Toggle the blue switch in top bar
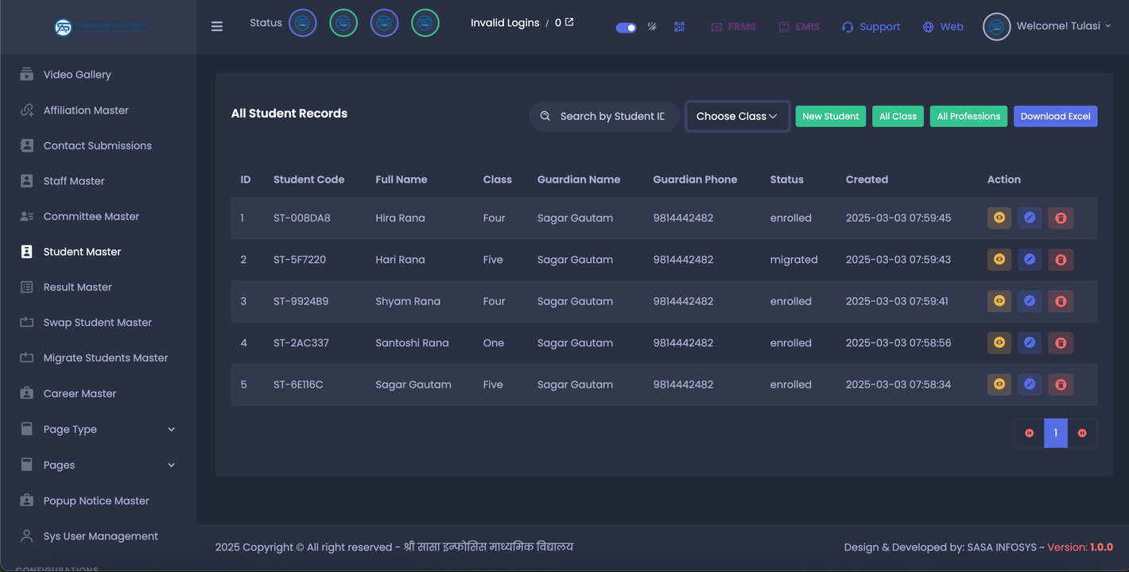Viewport: 1129px width, 572px height. point(626,27)
